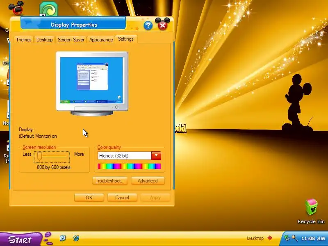Click the 'Less' label of resolution slider
This screenshot has width=328, height=246.
pyautogui.click(x=27, y=154)
